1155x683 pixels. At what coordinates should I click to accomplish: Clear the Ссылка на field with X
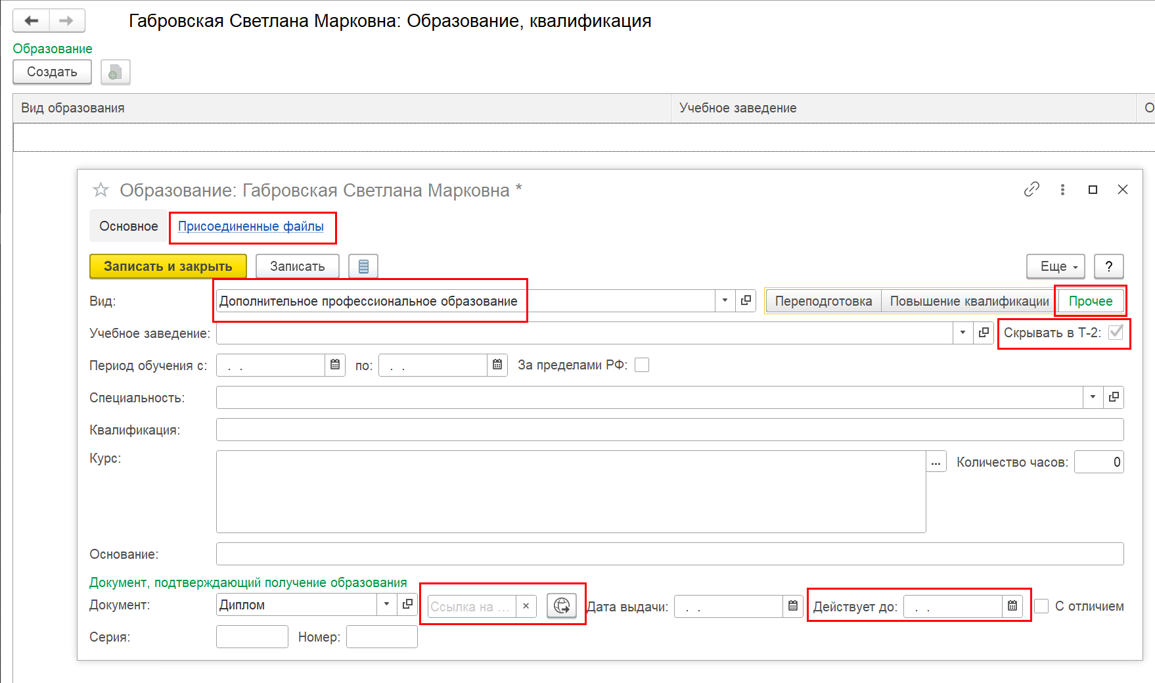point(526,605)
